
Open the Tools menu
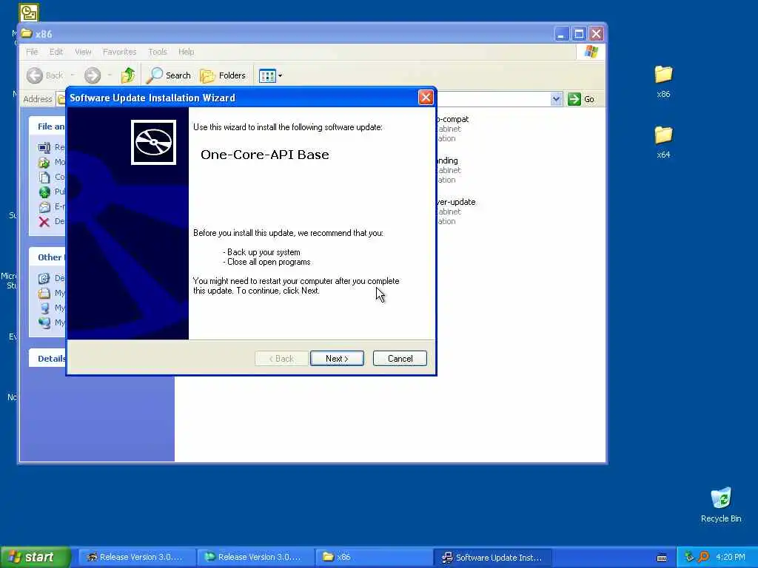(x=158, y=52)
